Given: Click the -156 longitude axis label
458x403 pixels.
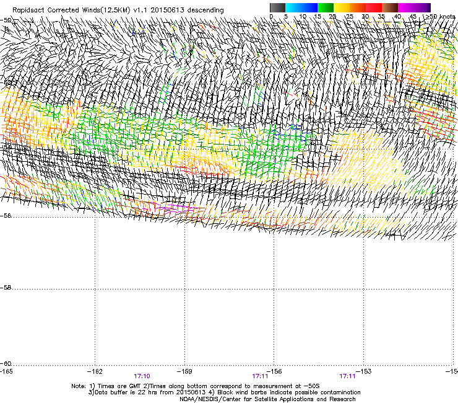Looking at the screenshot, I should pyautogui.click(x=274, y=371).
